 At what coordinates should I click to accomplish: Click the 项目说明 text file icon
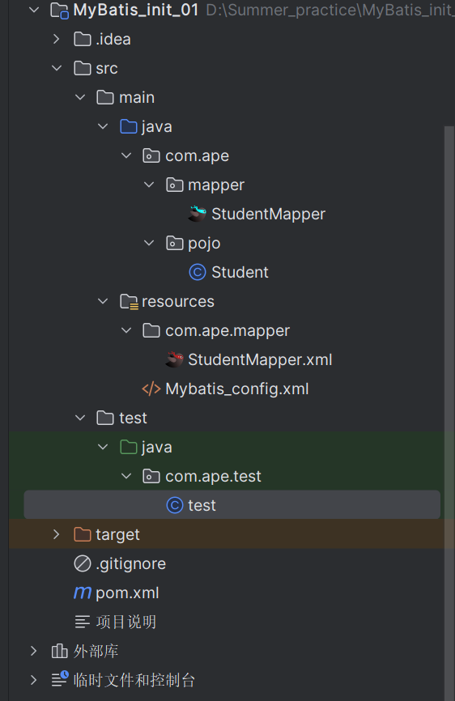pos(83,622)
